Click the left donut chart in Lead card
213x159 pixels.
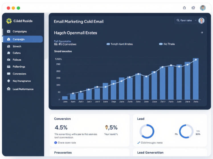coord(147,131)
